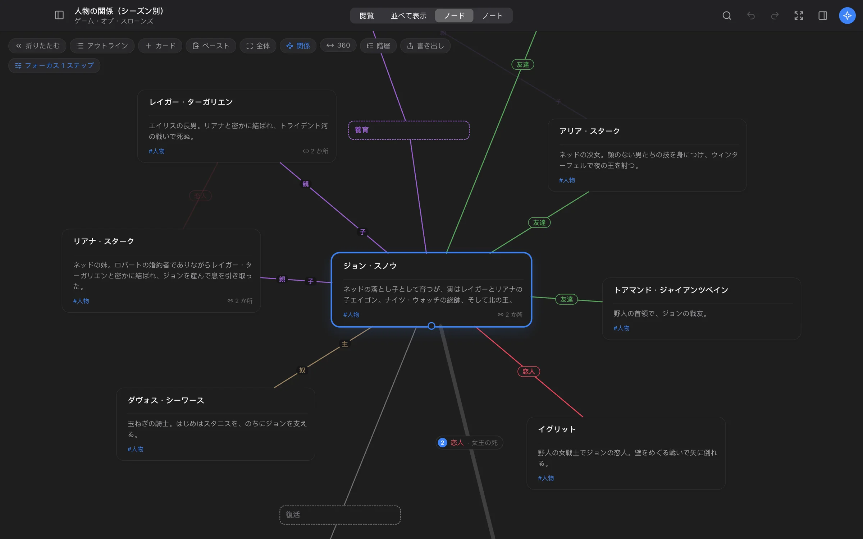Select the レイガー・ターガリエン card

point(237,126)
